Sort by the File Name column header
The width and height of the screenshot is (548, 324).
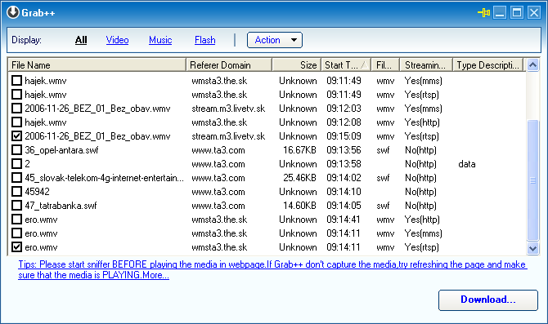coord(97,64)
